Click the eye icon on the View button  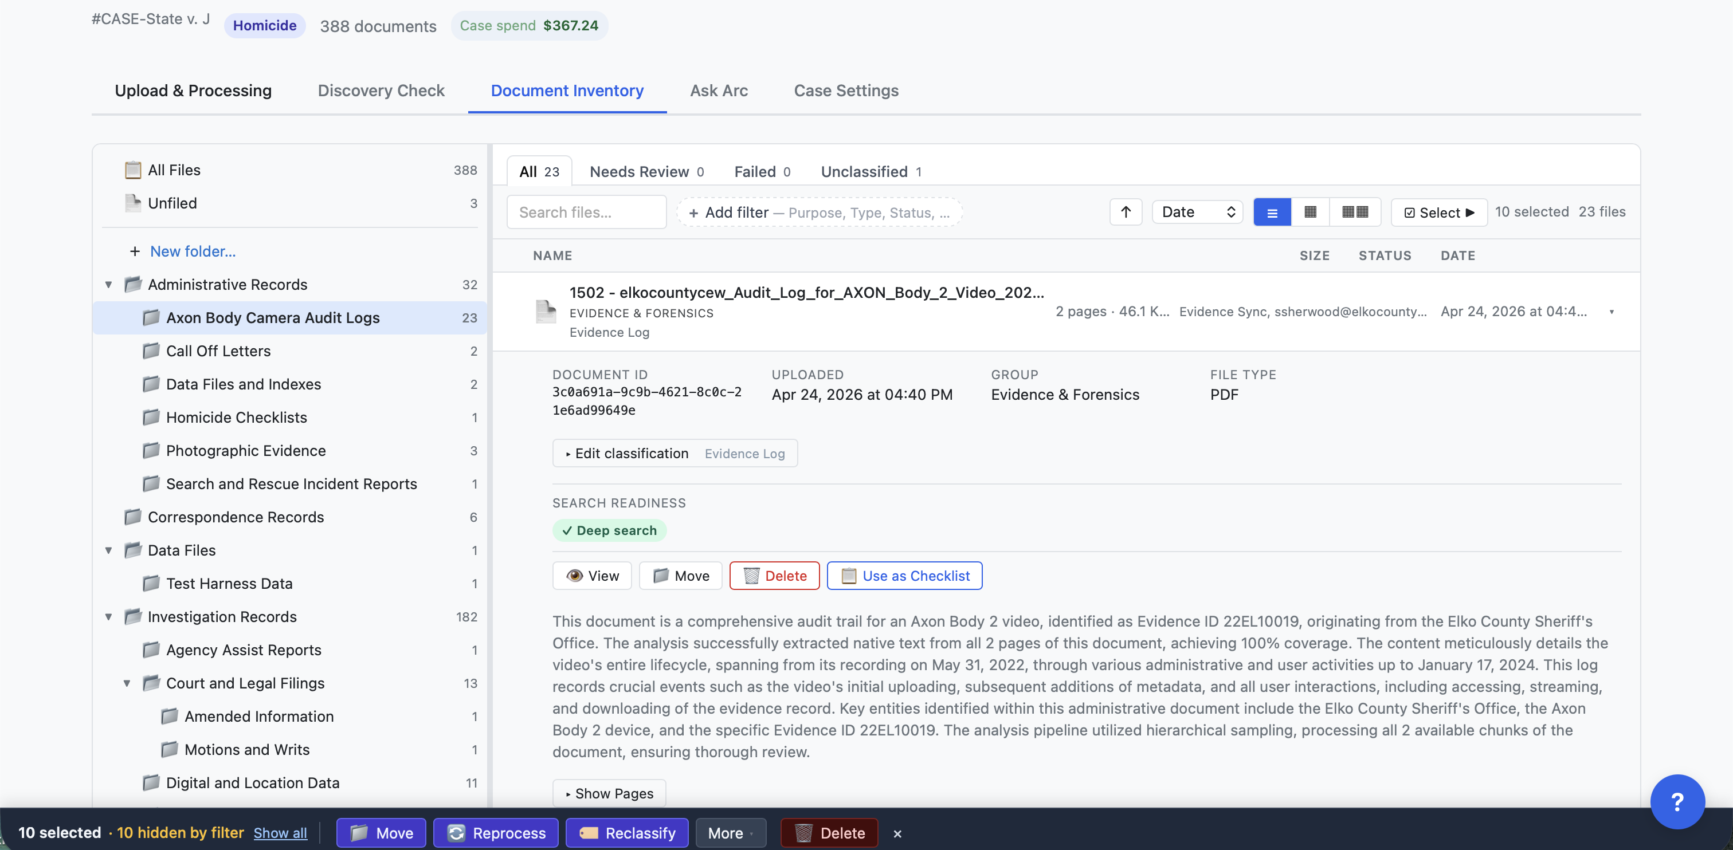[575, 576]
